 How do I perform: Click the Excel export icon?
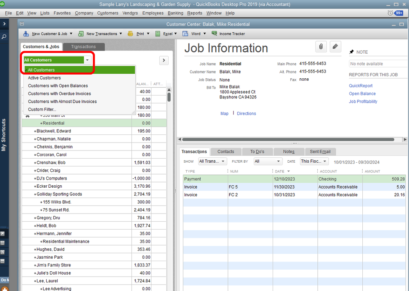click(158, 34)
